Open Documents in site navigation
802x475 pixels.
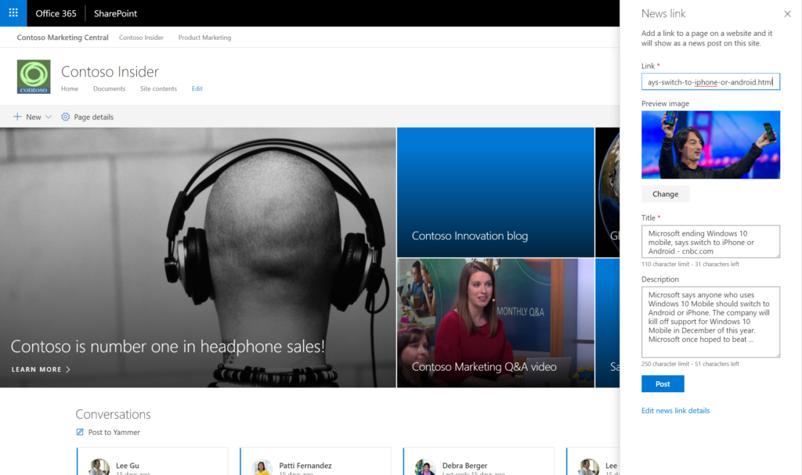109,88
